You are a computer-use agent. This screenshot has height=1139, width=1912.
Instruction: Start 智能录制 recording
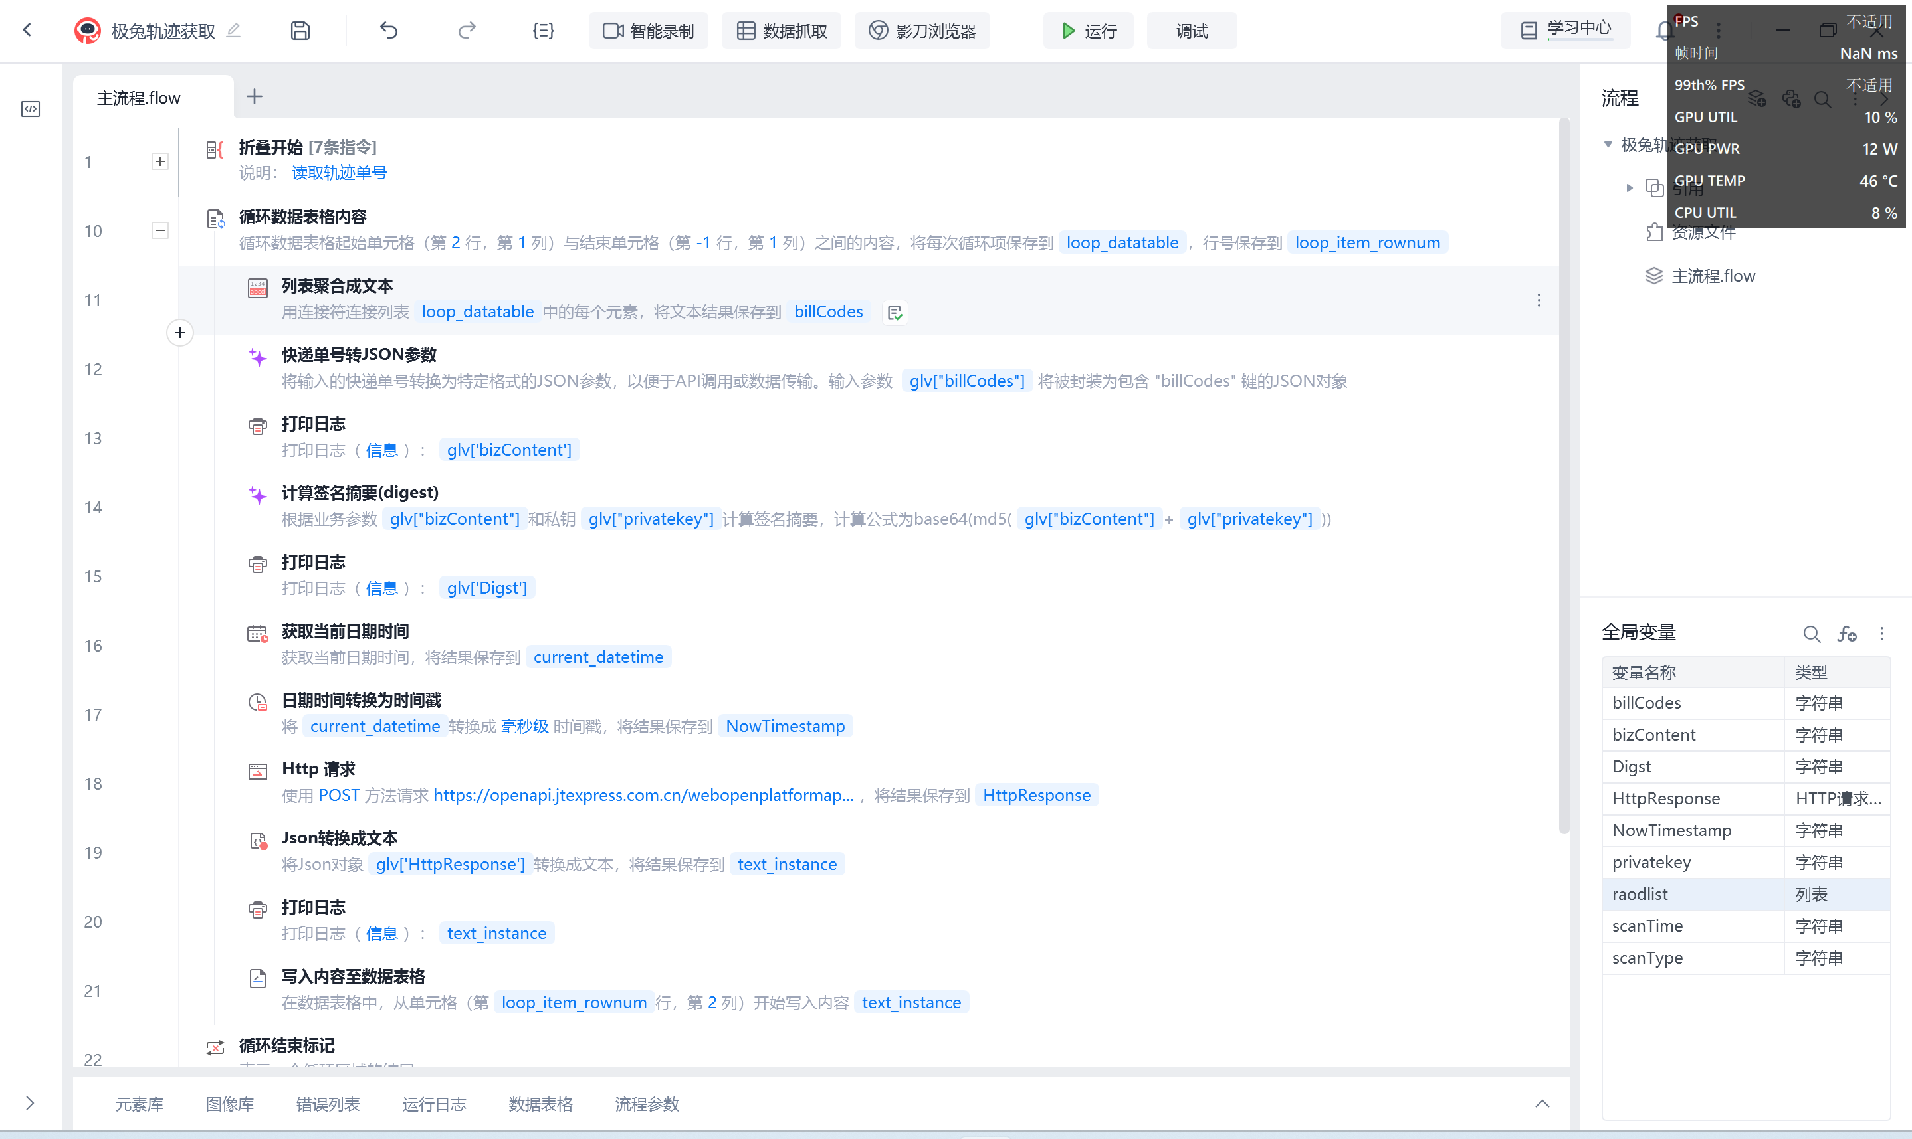pyautogui.click(x=648, y=31)
